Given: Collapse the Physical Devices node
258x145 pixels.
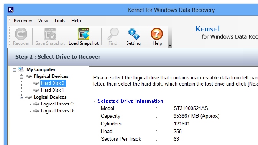Looking at the screenshot, I should 21,77.
